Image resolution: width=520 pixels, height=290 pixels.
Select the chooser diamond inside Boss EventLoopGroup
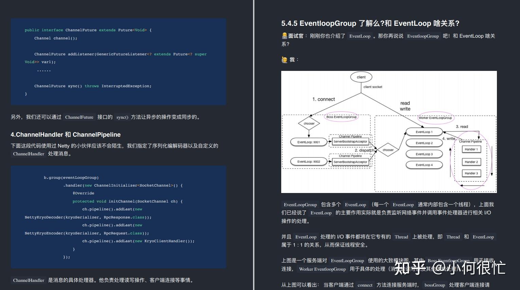click(309, 124)
